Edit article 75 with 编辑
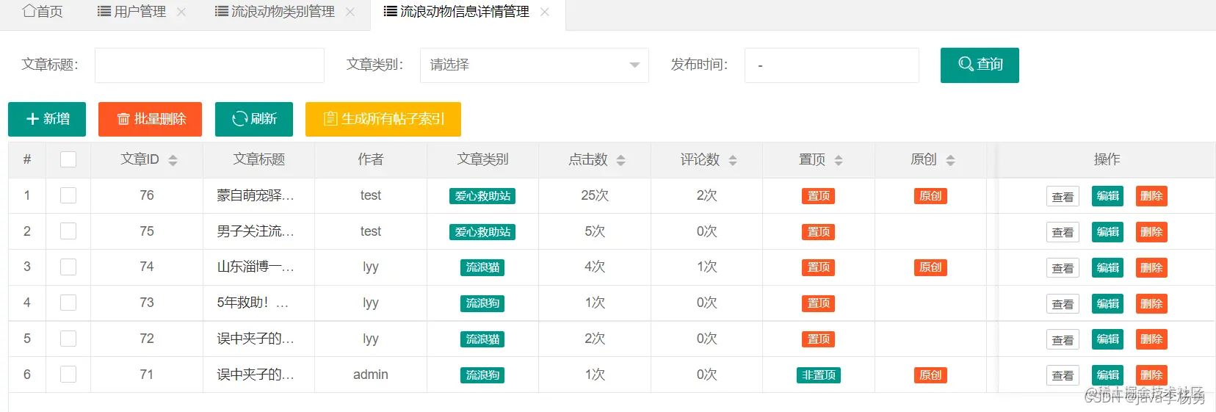 pyautogui.click(x=1107, y=232)
